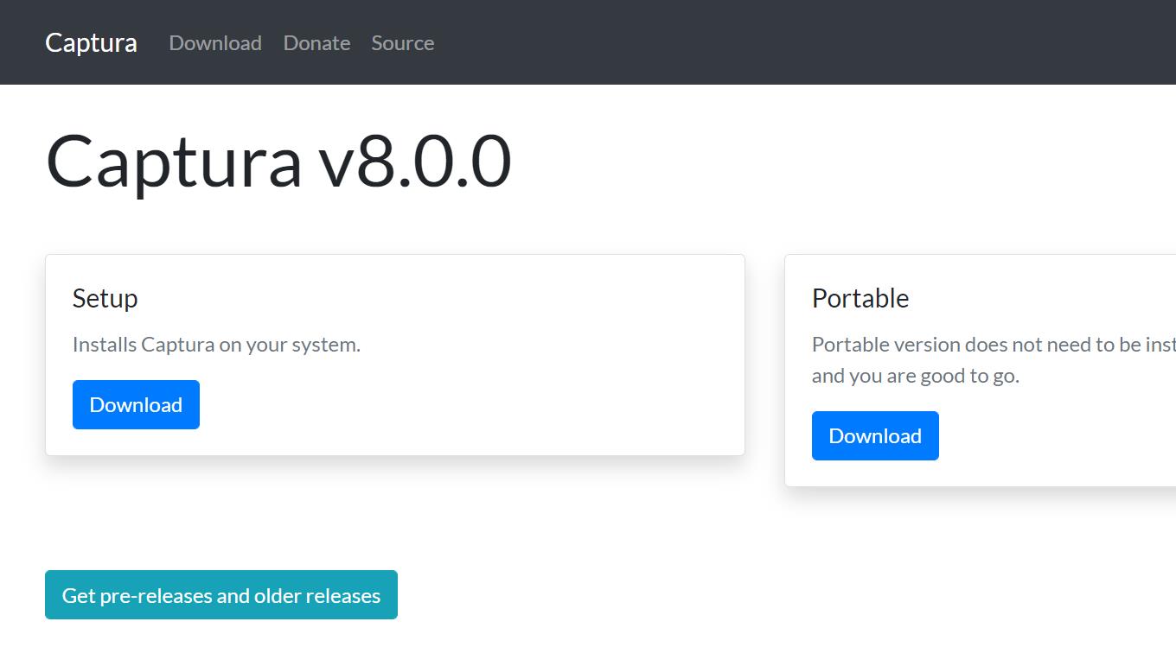Click the 'Portable' card title
This screenshot has height=666, width=1176.
(x=860, y=298)
